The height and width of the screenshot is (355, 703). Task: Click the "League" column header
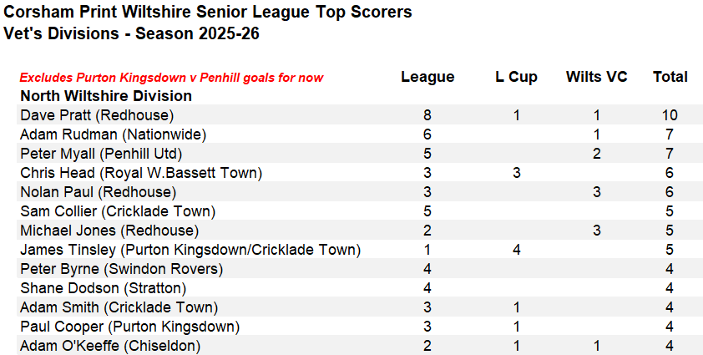(x=427, y=77)
